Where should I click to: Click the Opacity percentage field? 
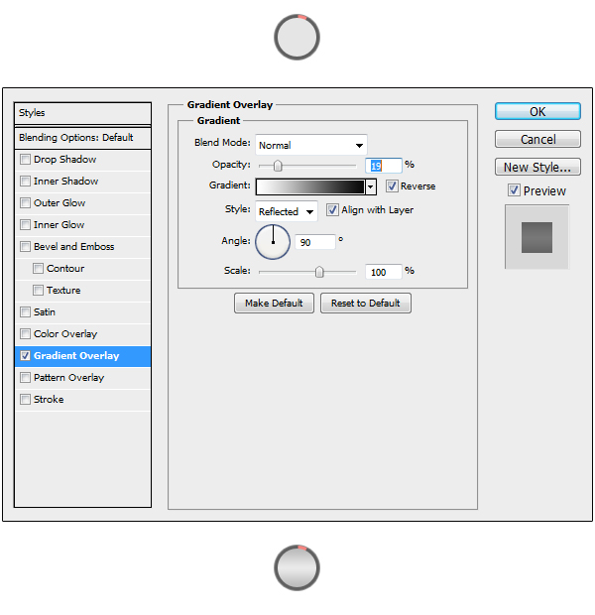[x=383, y=166]
